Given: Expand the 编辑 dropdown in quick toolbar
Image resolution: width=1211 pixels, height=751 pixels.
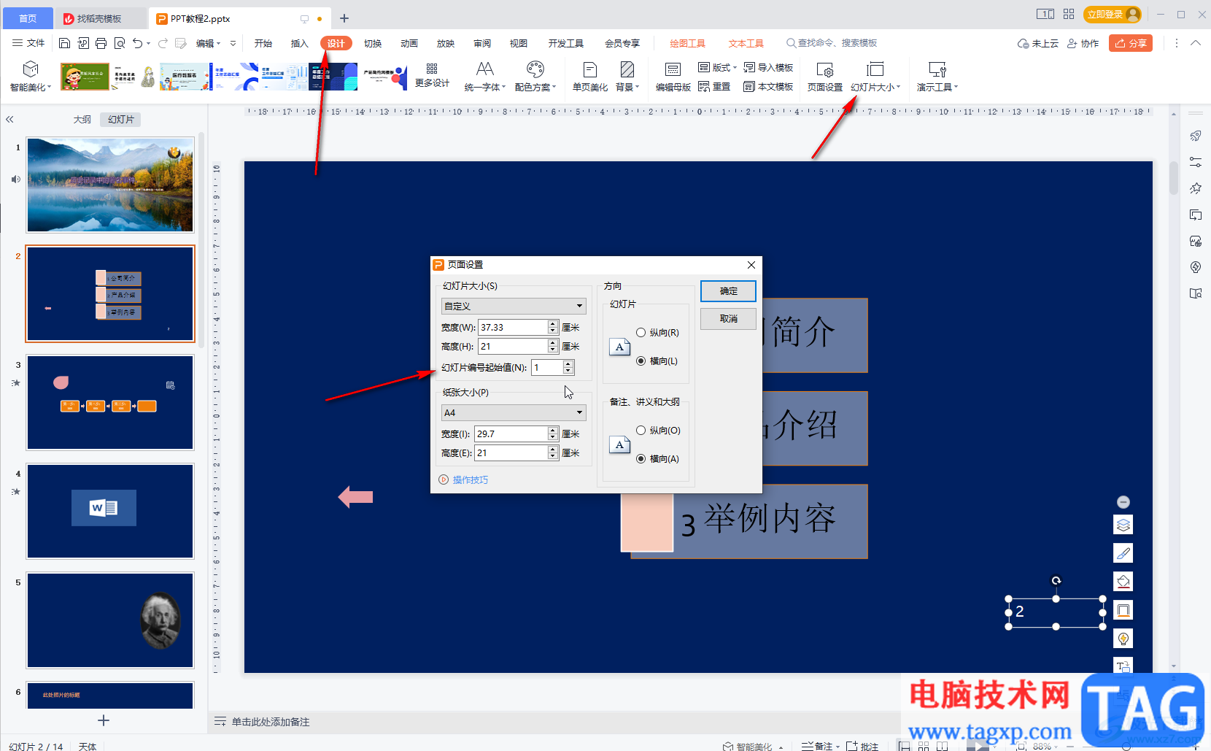Looking at the screenshot, I should [x=208, y=43].
